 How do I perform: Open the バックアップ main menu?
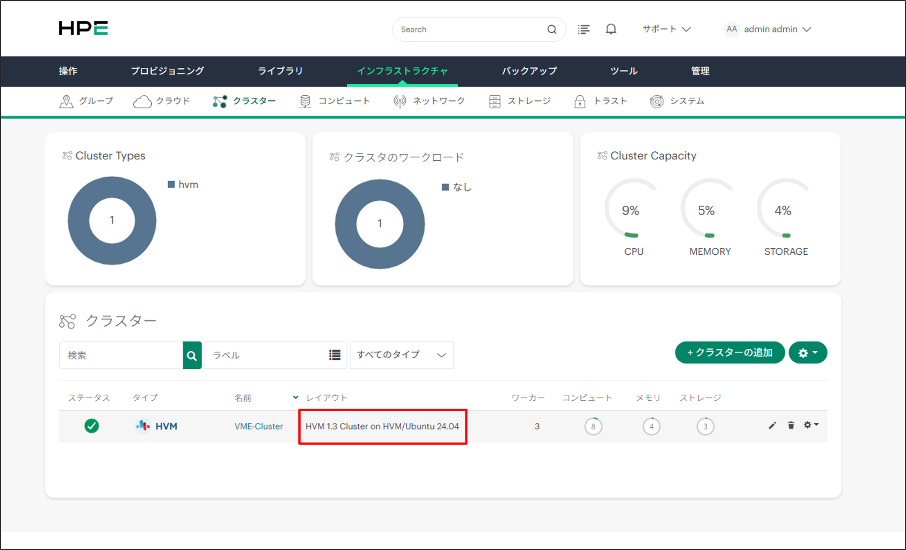(x=529, y=71)
